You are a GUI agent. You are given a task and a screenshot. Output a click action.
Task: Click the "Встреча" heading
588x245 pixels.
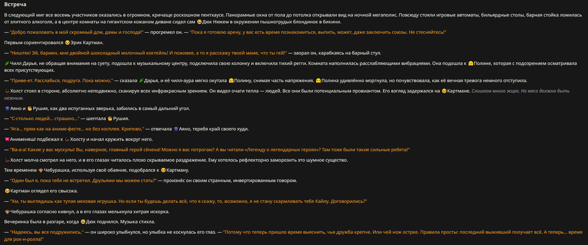(x=15, y=5)
